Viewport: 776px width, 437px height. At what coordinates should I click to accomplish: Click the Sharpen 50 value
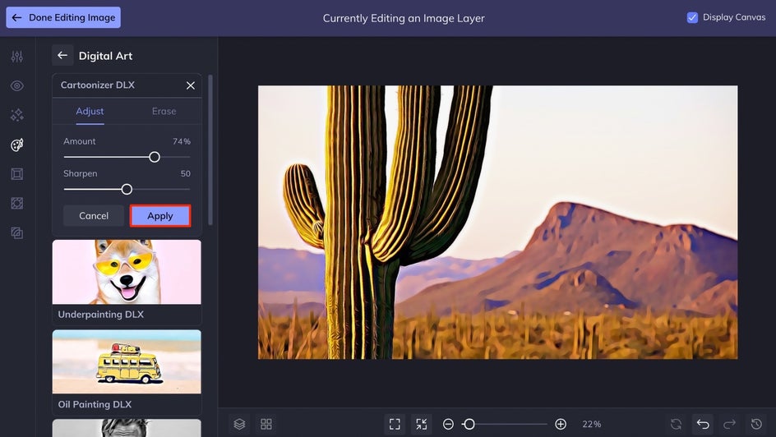186,173
